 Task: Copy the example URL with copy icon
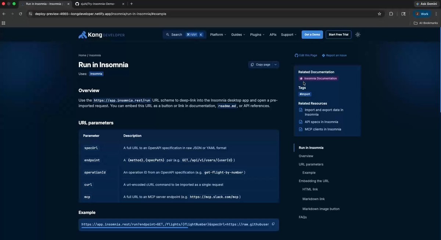click(x=273, y=224)
